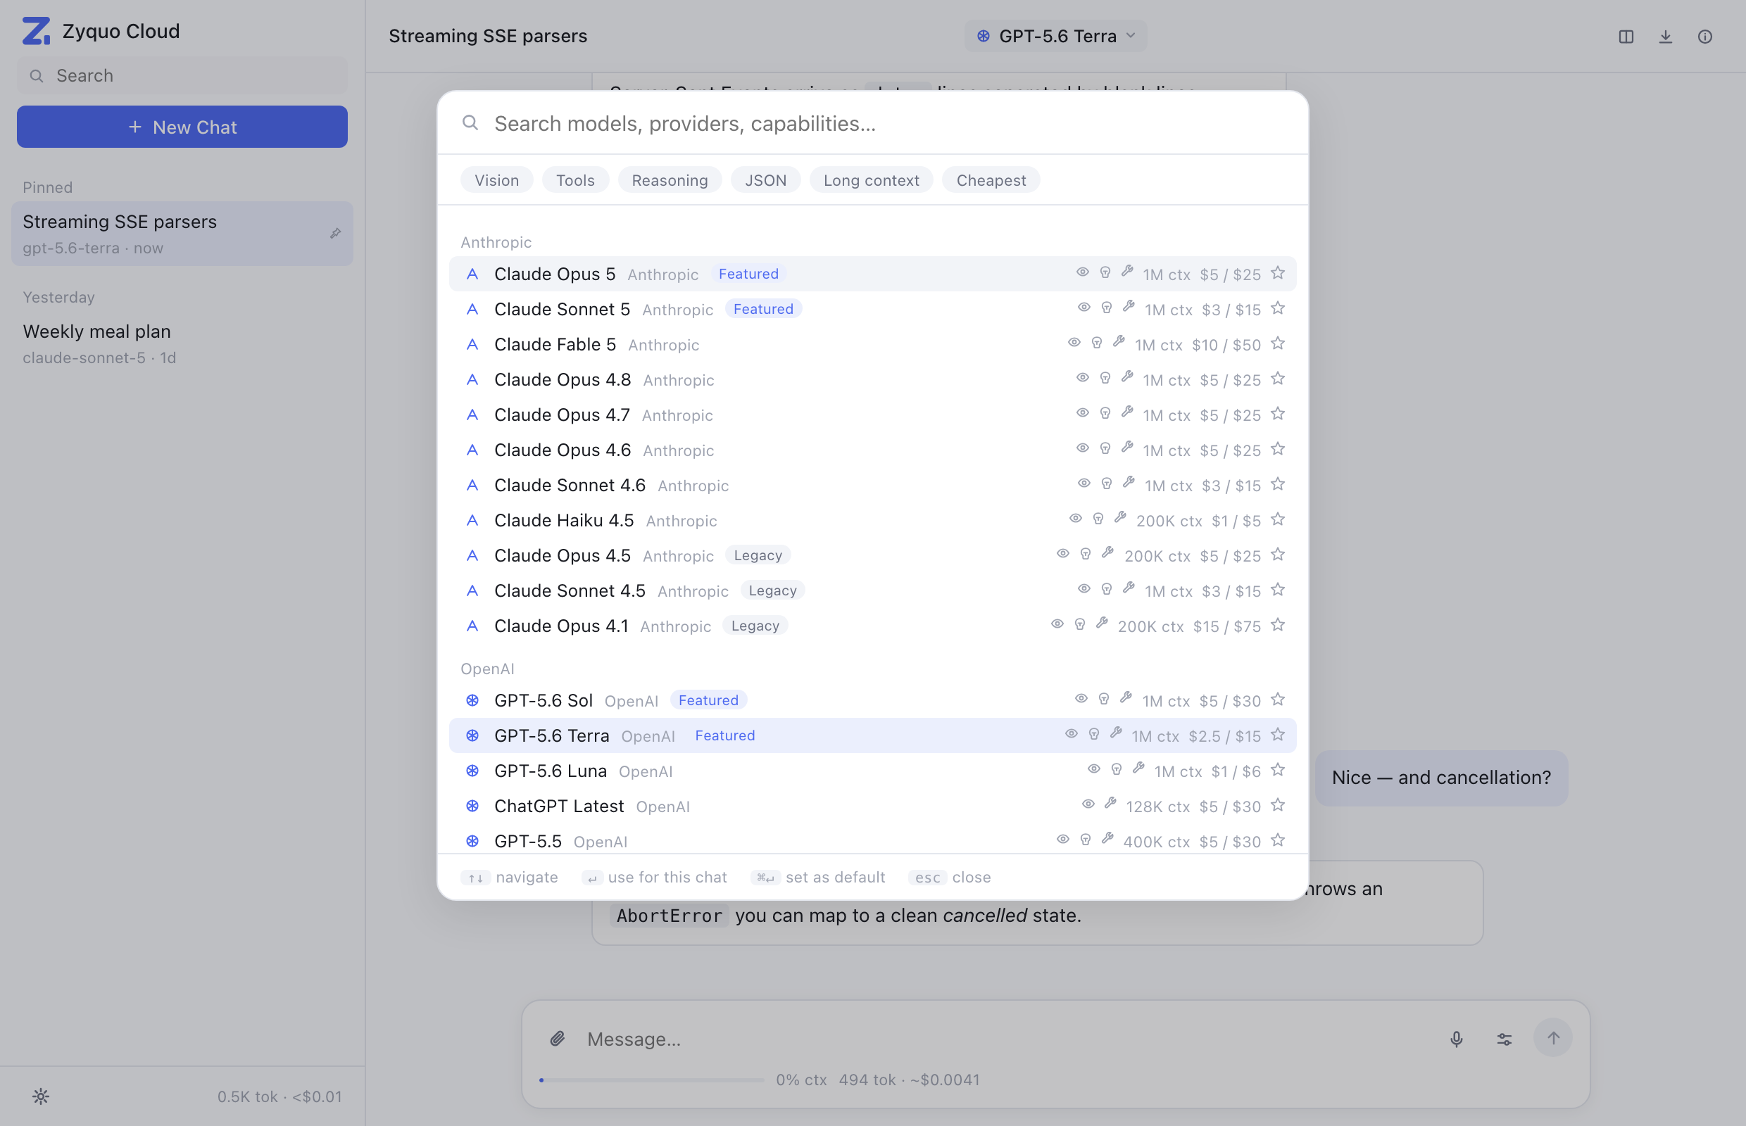Click the eye icon on GPT-5.6 Luna row
Image resolution: width=1746 pixels, height=1126 pixels.
1093,768
